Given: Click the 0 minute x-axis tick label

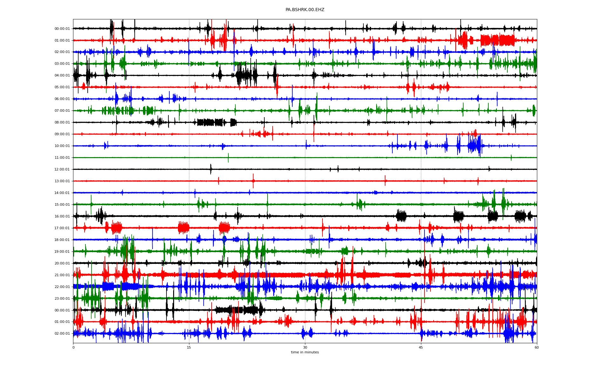Looking at the screenshot, I should click(73, 347).
